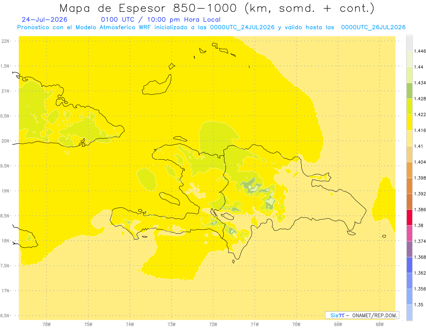Click the colorbar value 1.434
The width and height of the screenshot is (426, 329).
[420, 83]
